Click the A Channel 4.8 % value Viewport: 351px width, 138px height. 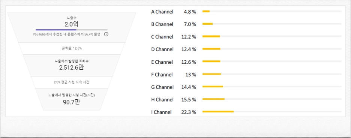[190, 12]
